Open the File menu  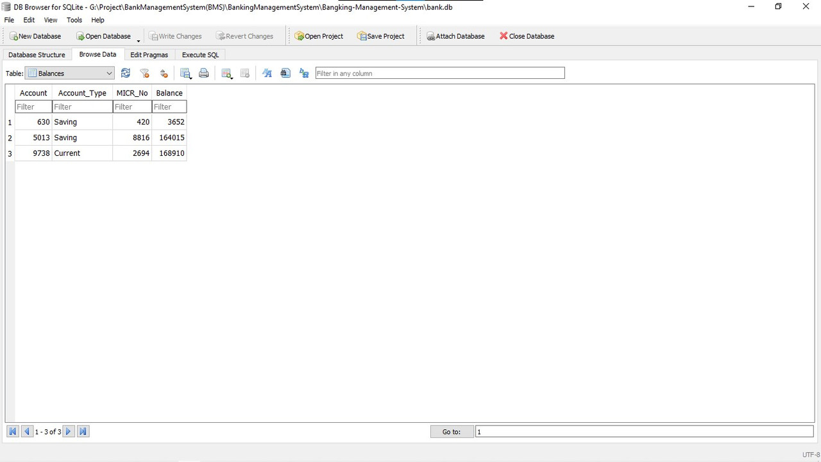[x=9, y=20]
